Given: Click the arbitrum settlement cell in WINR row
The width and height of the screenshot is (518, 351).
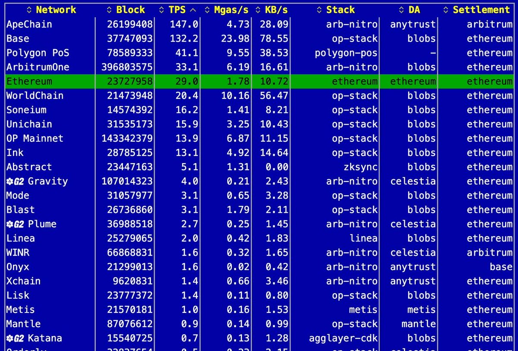Looking at the screenshot, I should click(490, 253).
